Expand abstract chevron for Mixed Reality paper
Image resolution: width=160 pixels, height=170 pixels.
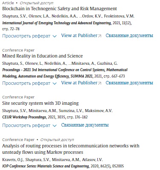tap(55, 84)
